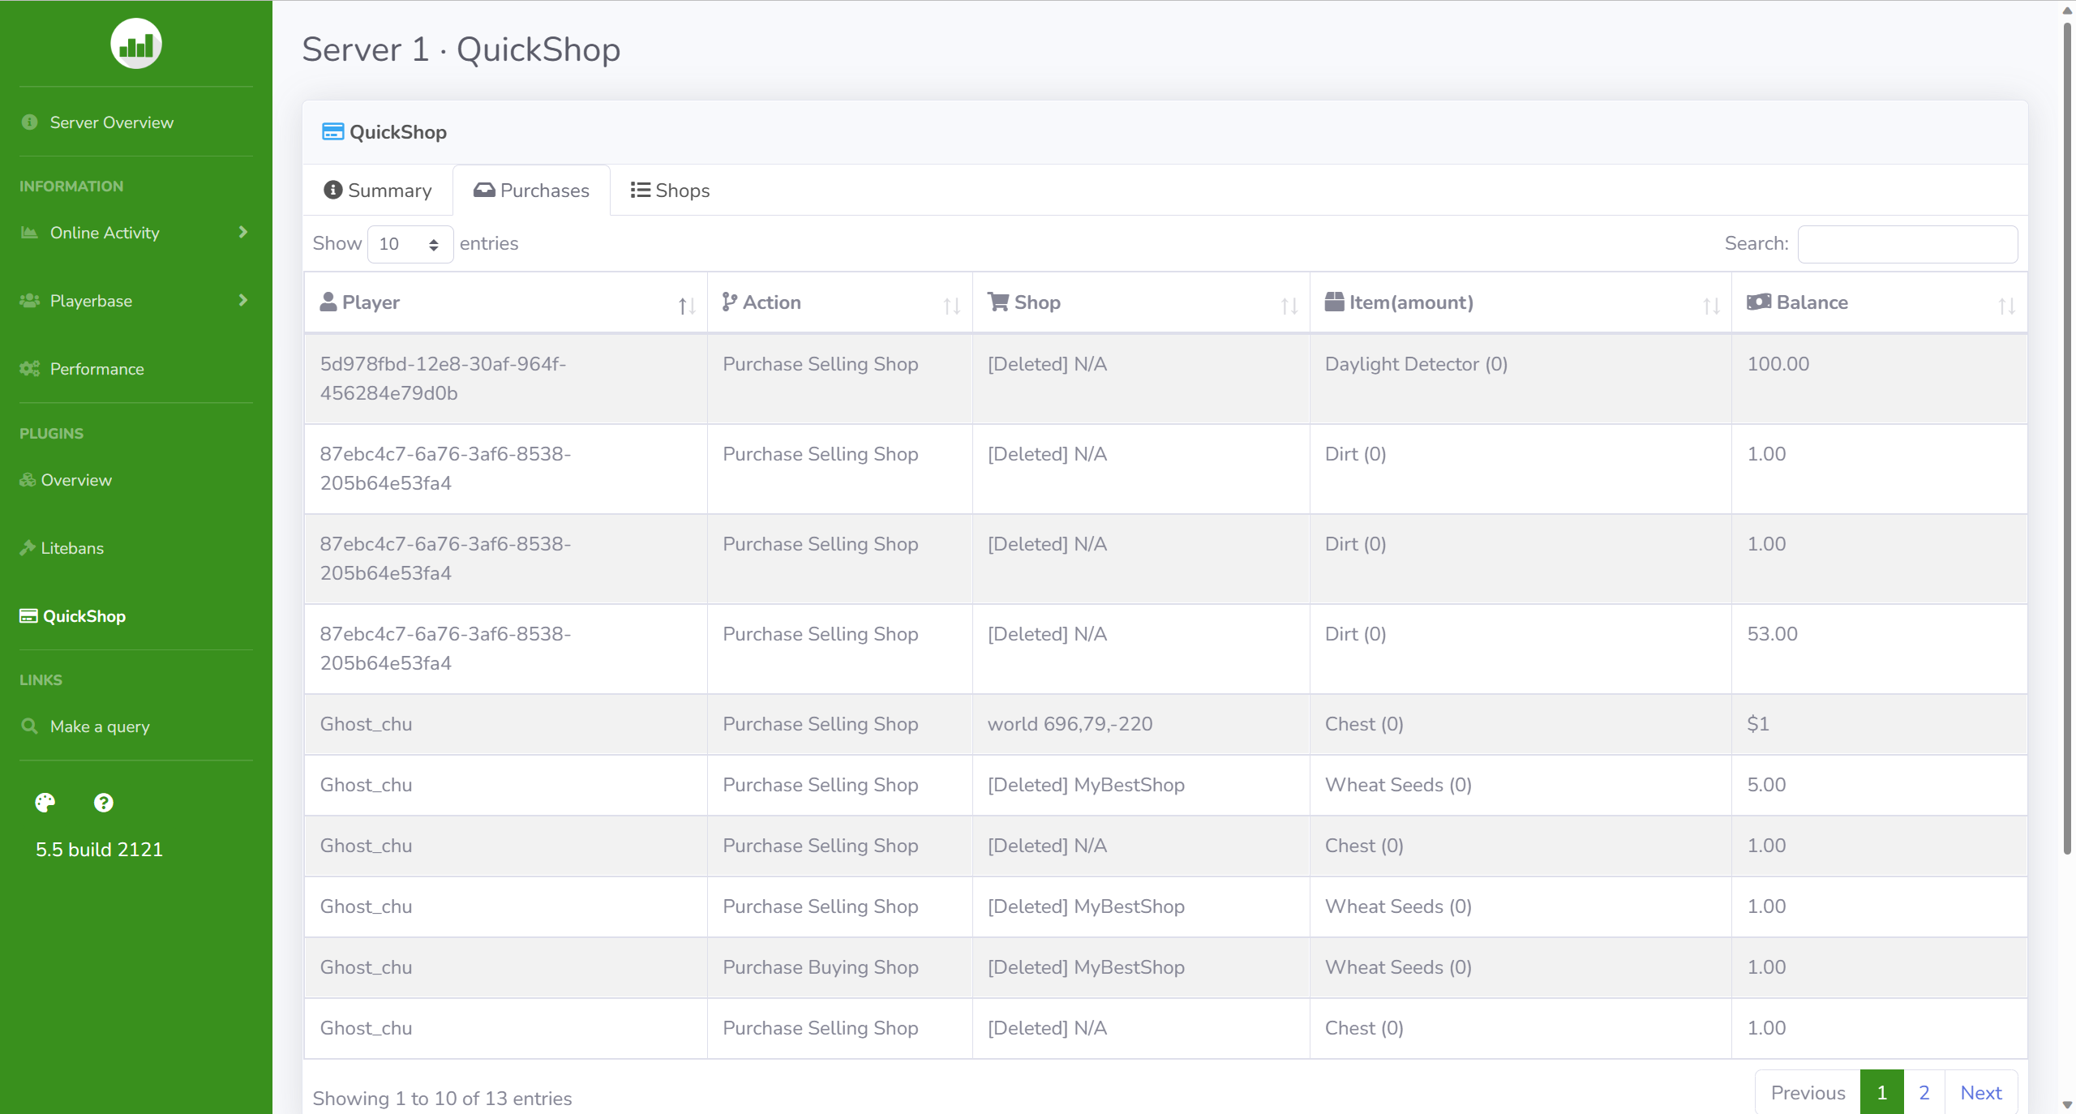Click the Make a query search icon
The height and width of the screenshot is (1114, 2076).
(30, 726)
